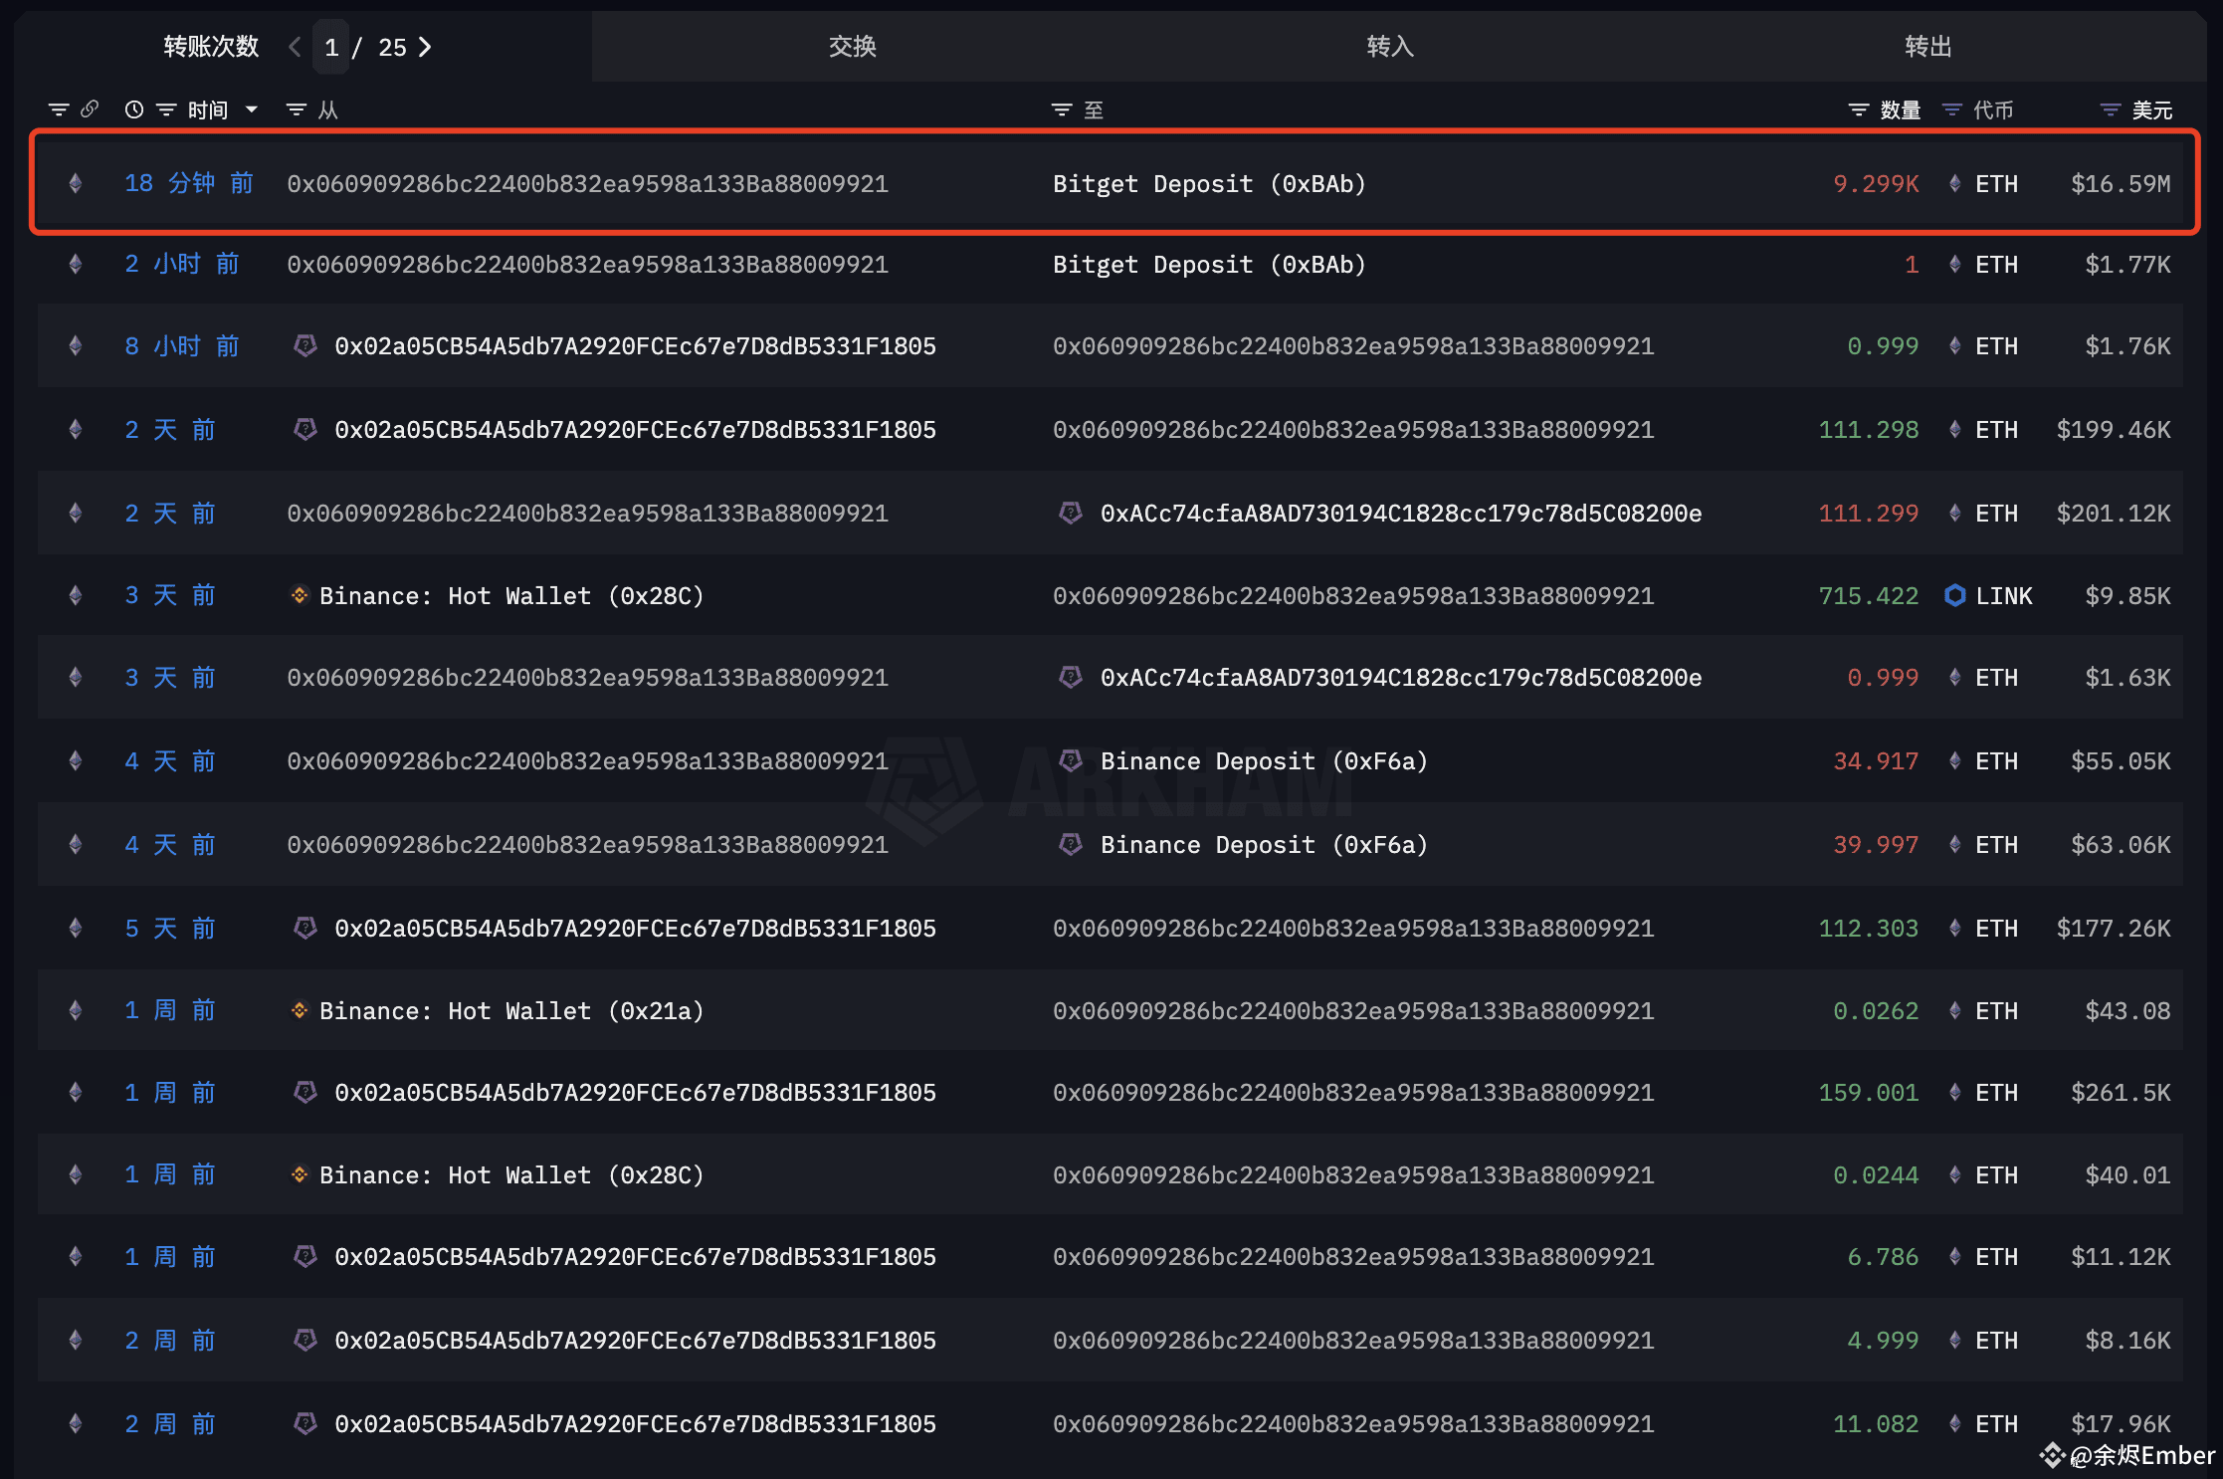Click the Binance: Hot Wallet (0x28C) gold icon

pyautogui.click(x=300, y=595)
